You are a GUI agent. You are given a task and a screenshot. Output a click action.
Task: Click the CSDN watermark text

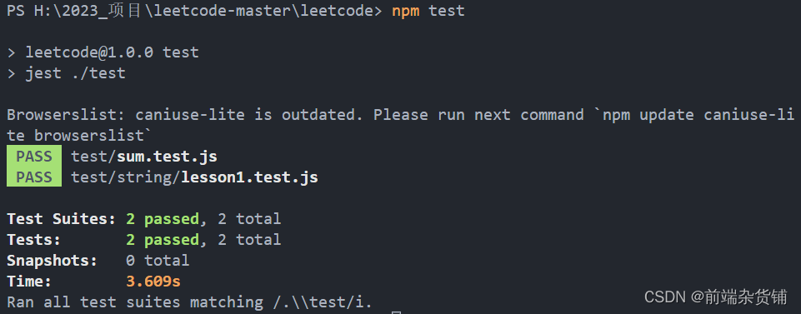coord(716,297)
